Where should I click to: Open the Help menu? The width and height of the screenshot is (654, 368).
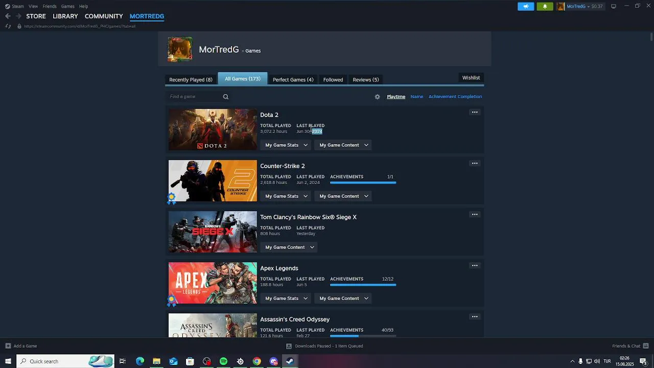(83, 6)
